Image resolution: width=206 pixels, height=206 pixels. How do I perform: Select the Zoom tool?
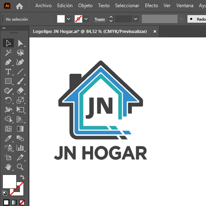pos(20,167)
